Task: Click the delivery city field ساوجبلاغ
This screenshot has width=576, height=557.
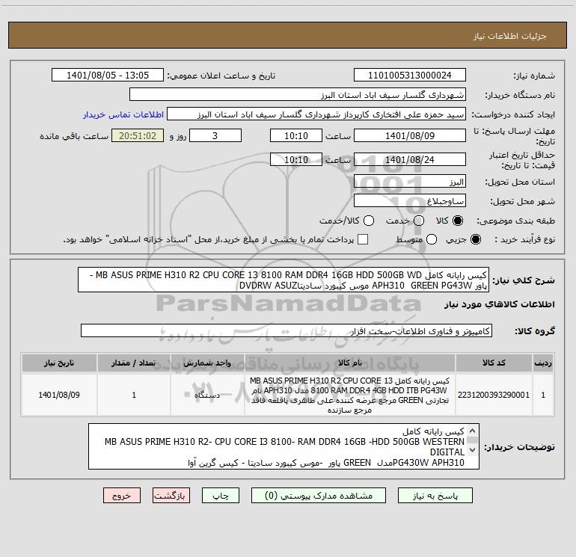Action: pyautogui.click(x=410, y=201)
